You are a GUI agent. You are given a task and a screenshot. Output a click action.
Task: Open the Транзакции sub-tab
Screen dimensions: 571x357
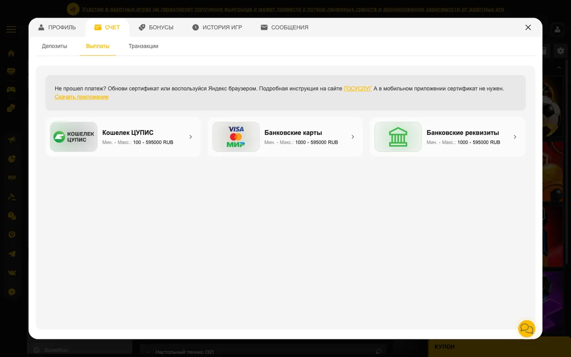(x=143, y=46)
